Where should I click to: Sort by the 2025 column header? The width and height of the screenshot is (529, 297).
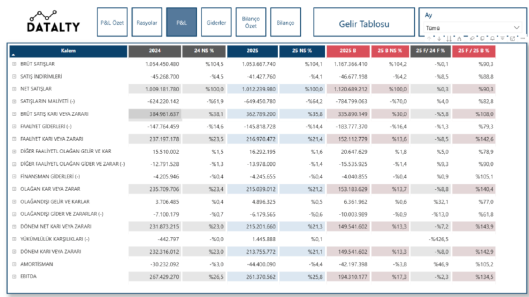252,51
